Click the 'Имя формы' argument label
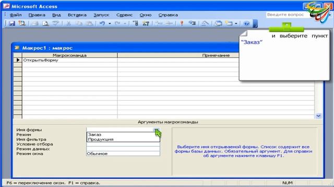This screenshot has height=187, width=334. tap(29, 130)
